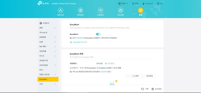Click the change mode arrows icon
The height and width of the screenshot is (93, 201).
click(106, 63)
